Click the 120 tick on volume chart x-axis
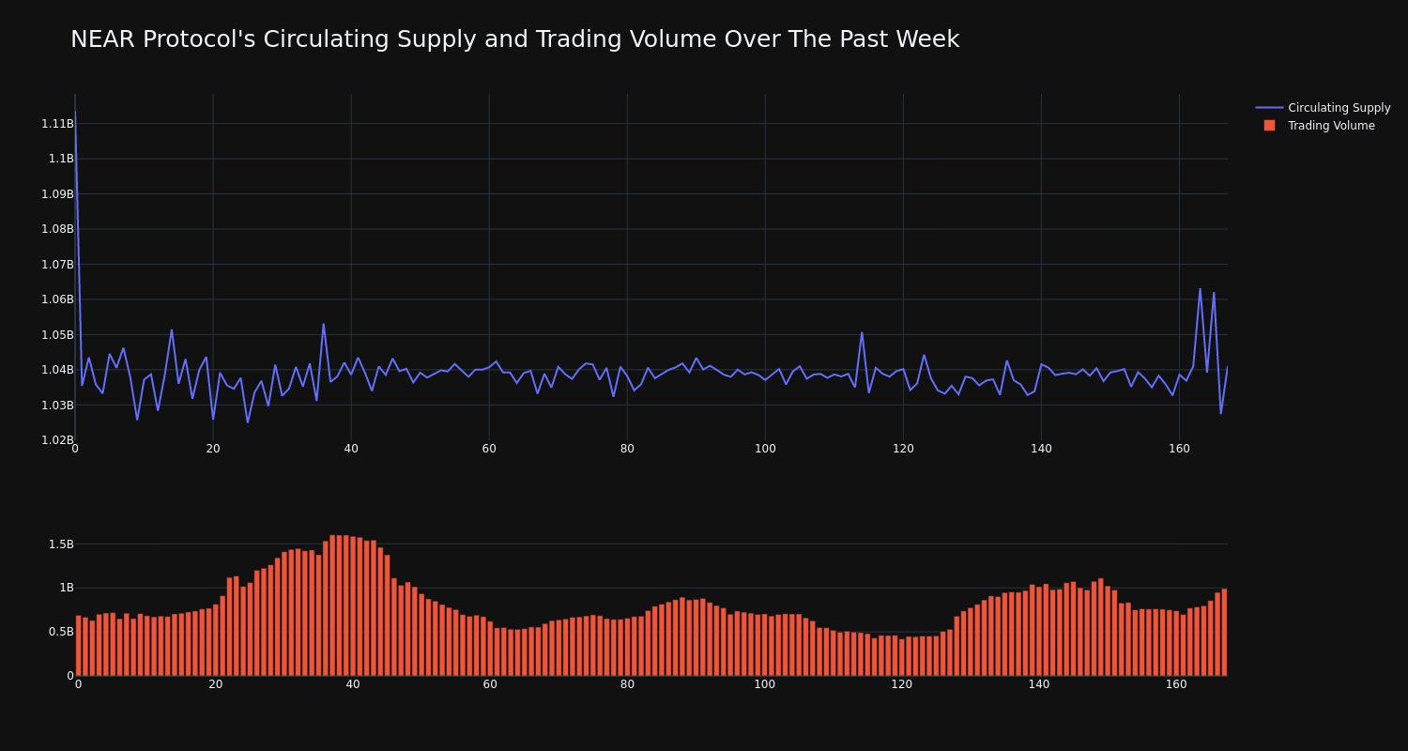The height and width of the screenshot is (751, 1408). tap(902, 684)
